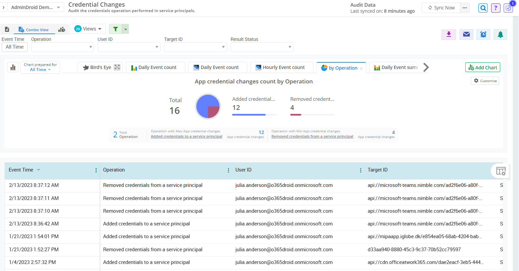Open the 'Added credentials to a service principal' link
This screenshot has width=519, height=271.
tap(186, 136)
